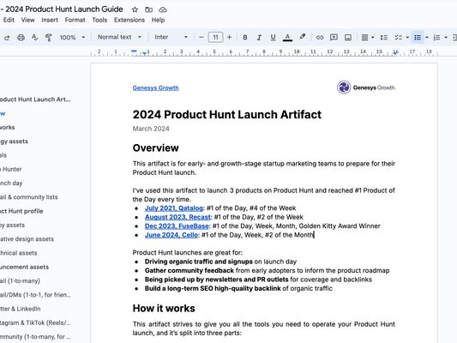Open the zoom level 100% dropdown
Viewport: 457px width, 343px height.
(x=72, y=38)
